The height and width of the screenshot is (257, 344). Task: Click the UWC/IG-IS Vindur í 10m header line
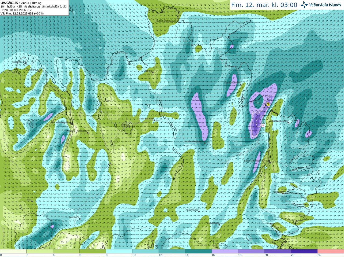pos(21,3)
